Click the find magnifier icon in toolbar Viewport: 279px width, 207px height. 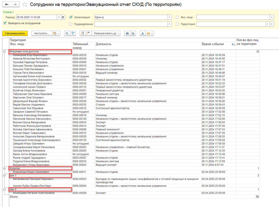[67, 33]
